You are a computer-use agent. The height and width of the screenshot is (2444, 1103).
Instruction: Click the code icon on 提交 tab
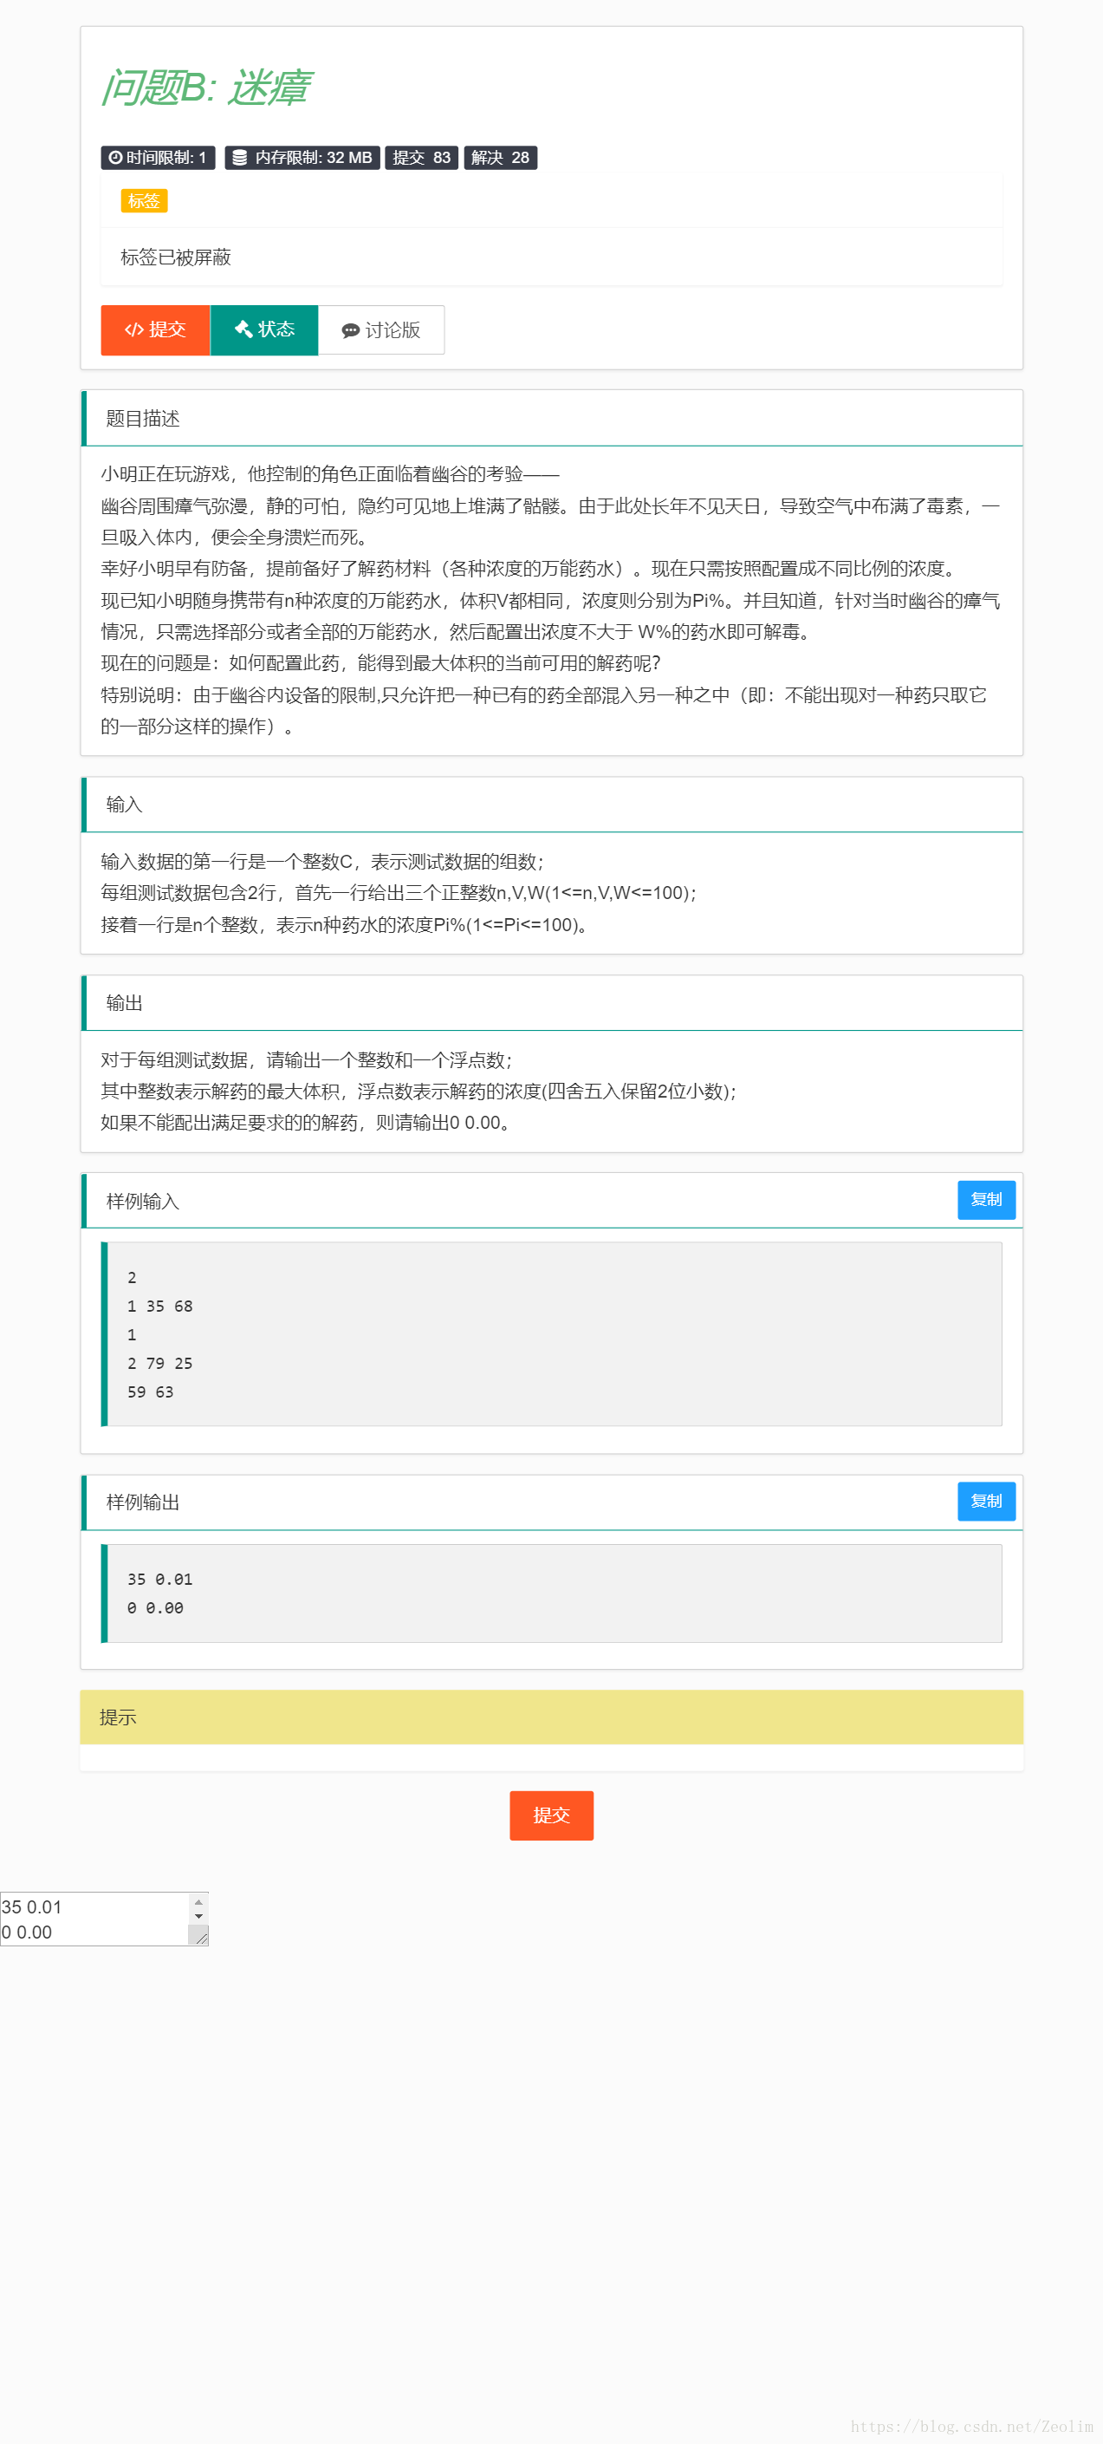(x=133, y=330)
